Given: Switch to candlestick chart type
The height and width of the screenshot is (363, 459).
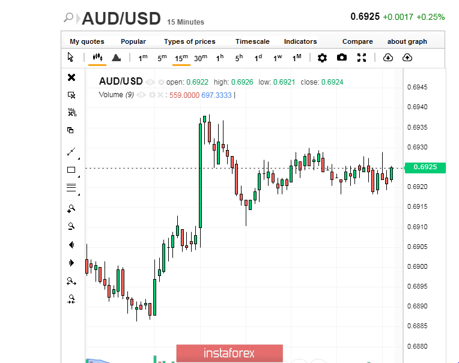Looking at the screenshot, I should (x=97, y=57).
